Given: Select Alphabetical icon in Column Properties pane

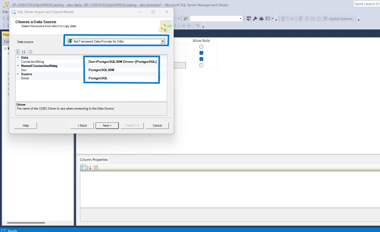Looking at the screenshot, I should (x=89, y=168).
